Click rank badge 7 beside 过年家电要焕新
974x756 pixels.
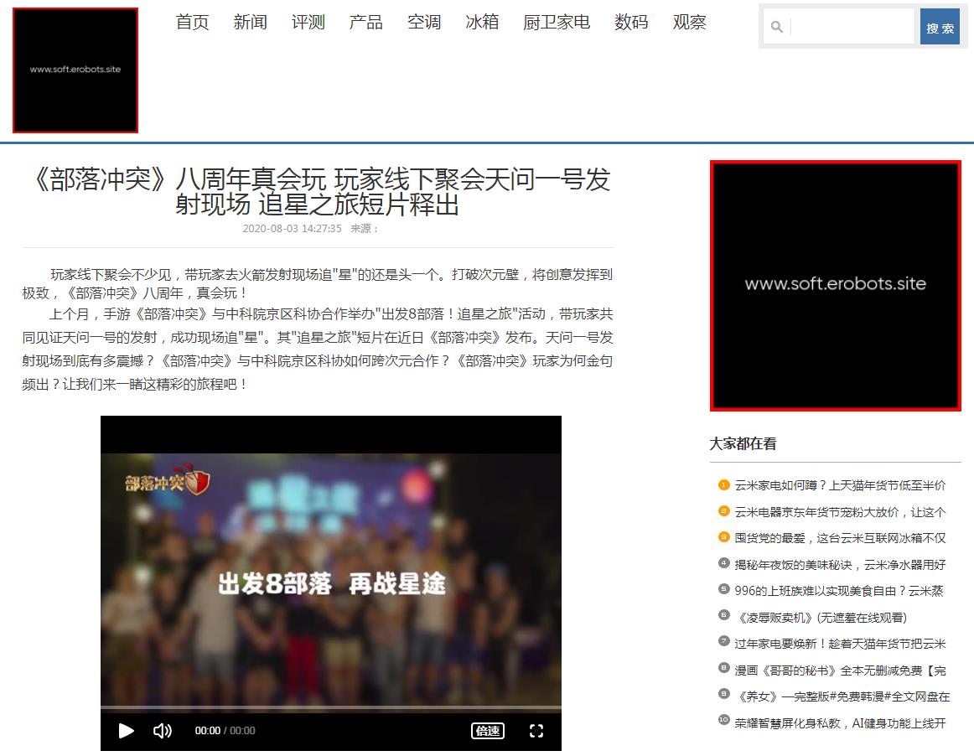click(x=723, y=641)
